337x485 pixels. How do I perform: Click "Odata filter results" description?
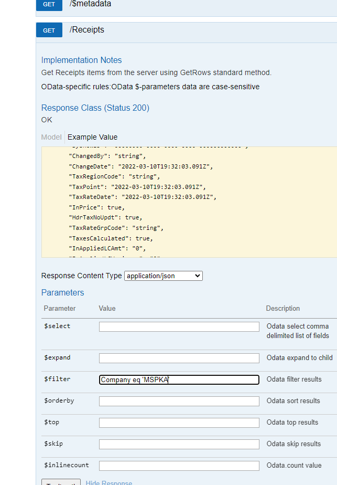pyautogui.click(x=294, y=379)
